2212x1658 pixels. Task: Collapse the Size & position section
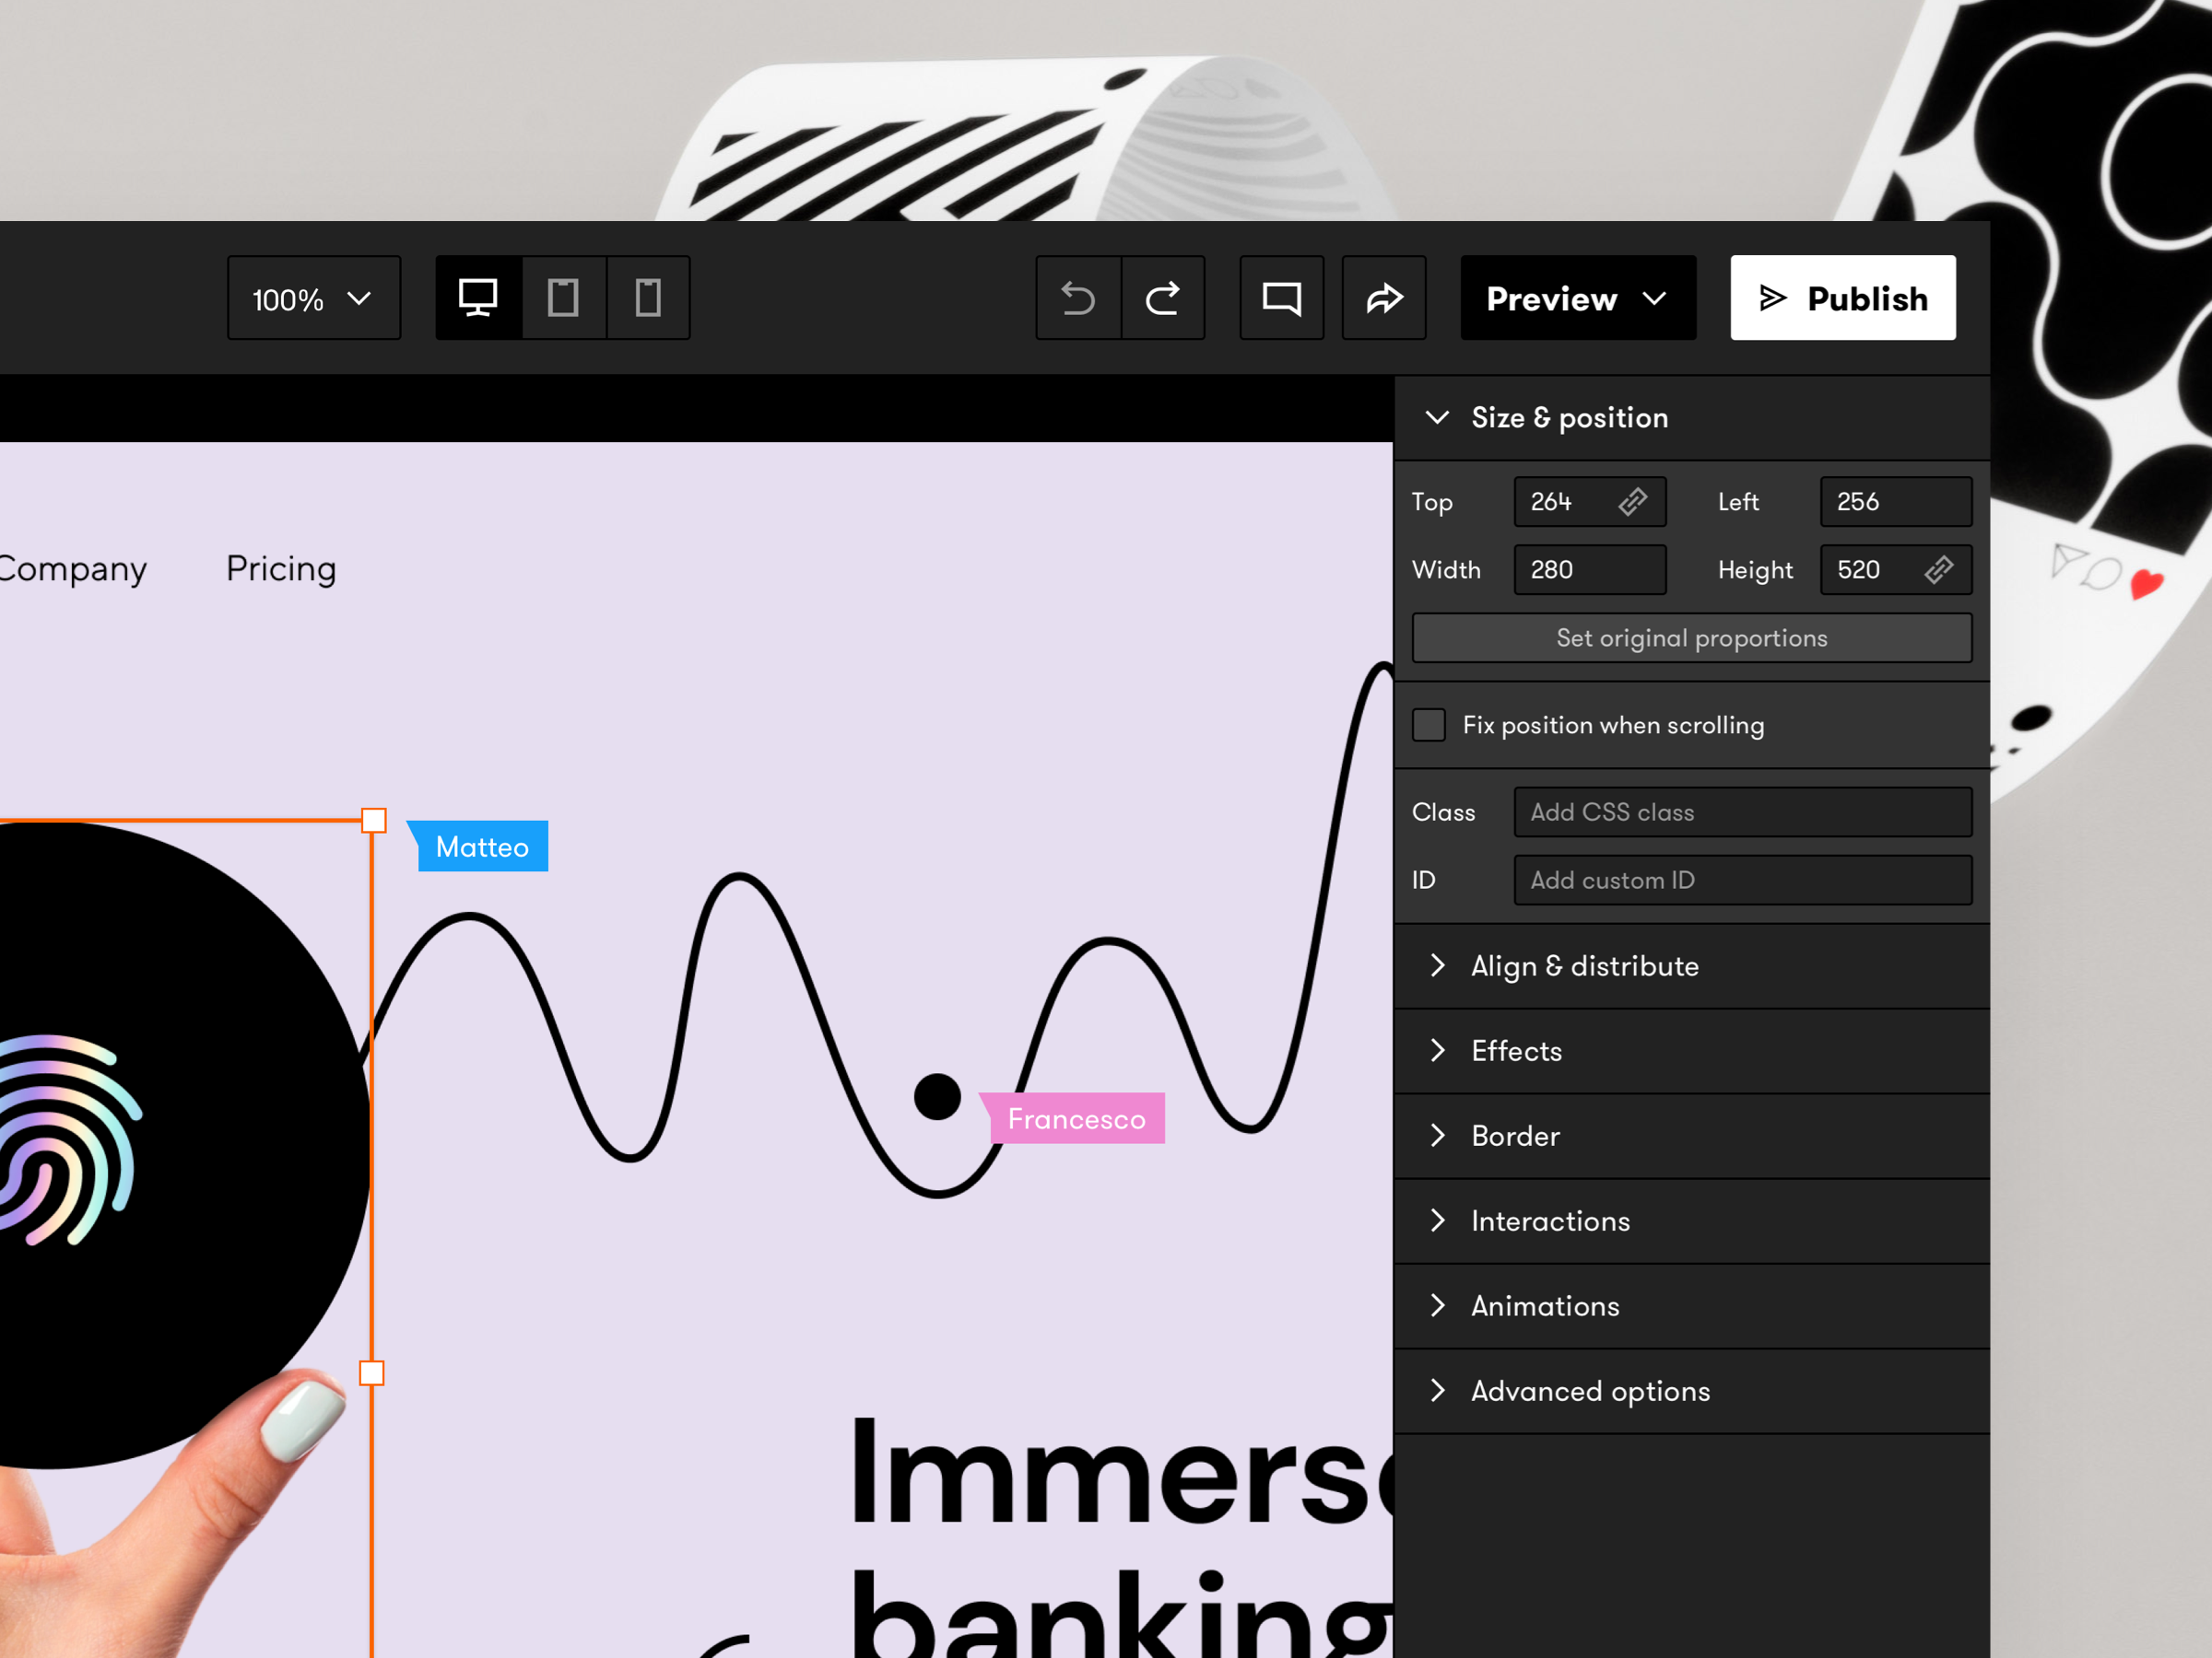1438,418
